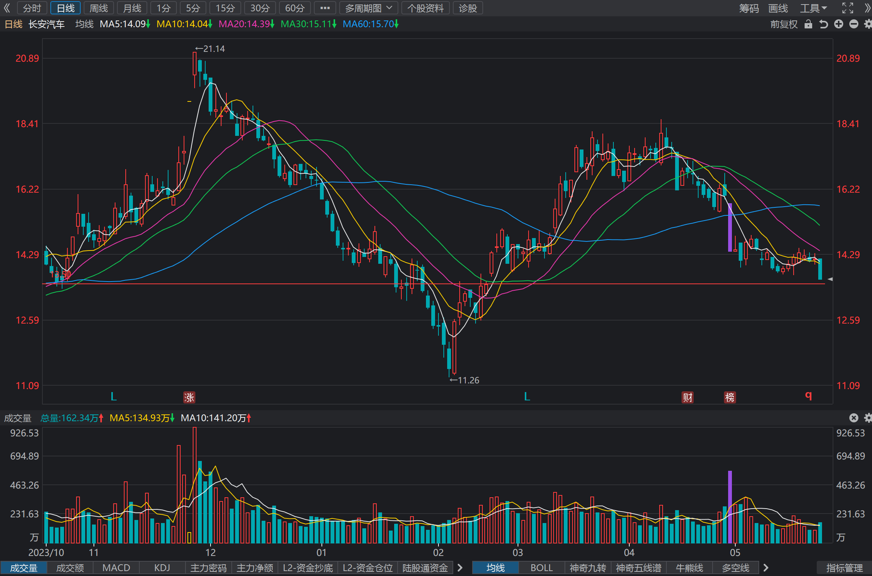Open volume panel settings gear
872x576 pixels.
(868, 418)
